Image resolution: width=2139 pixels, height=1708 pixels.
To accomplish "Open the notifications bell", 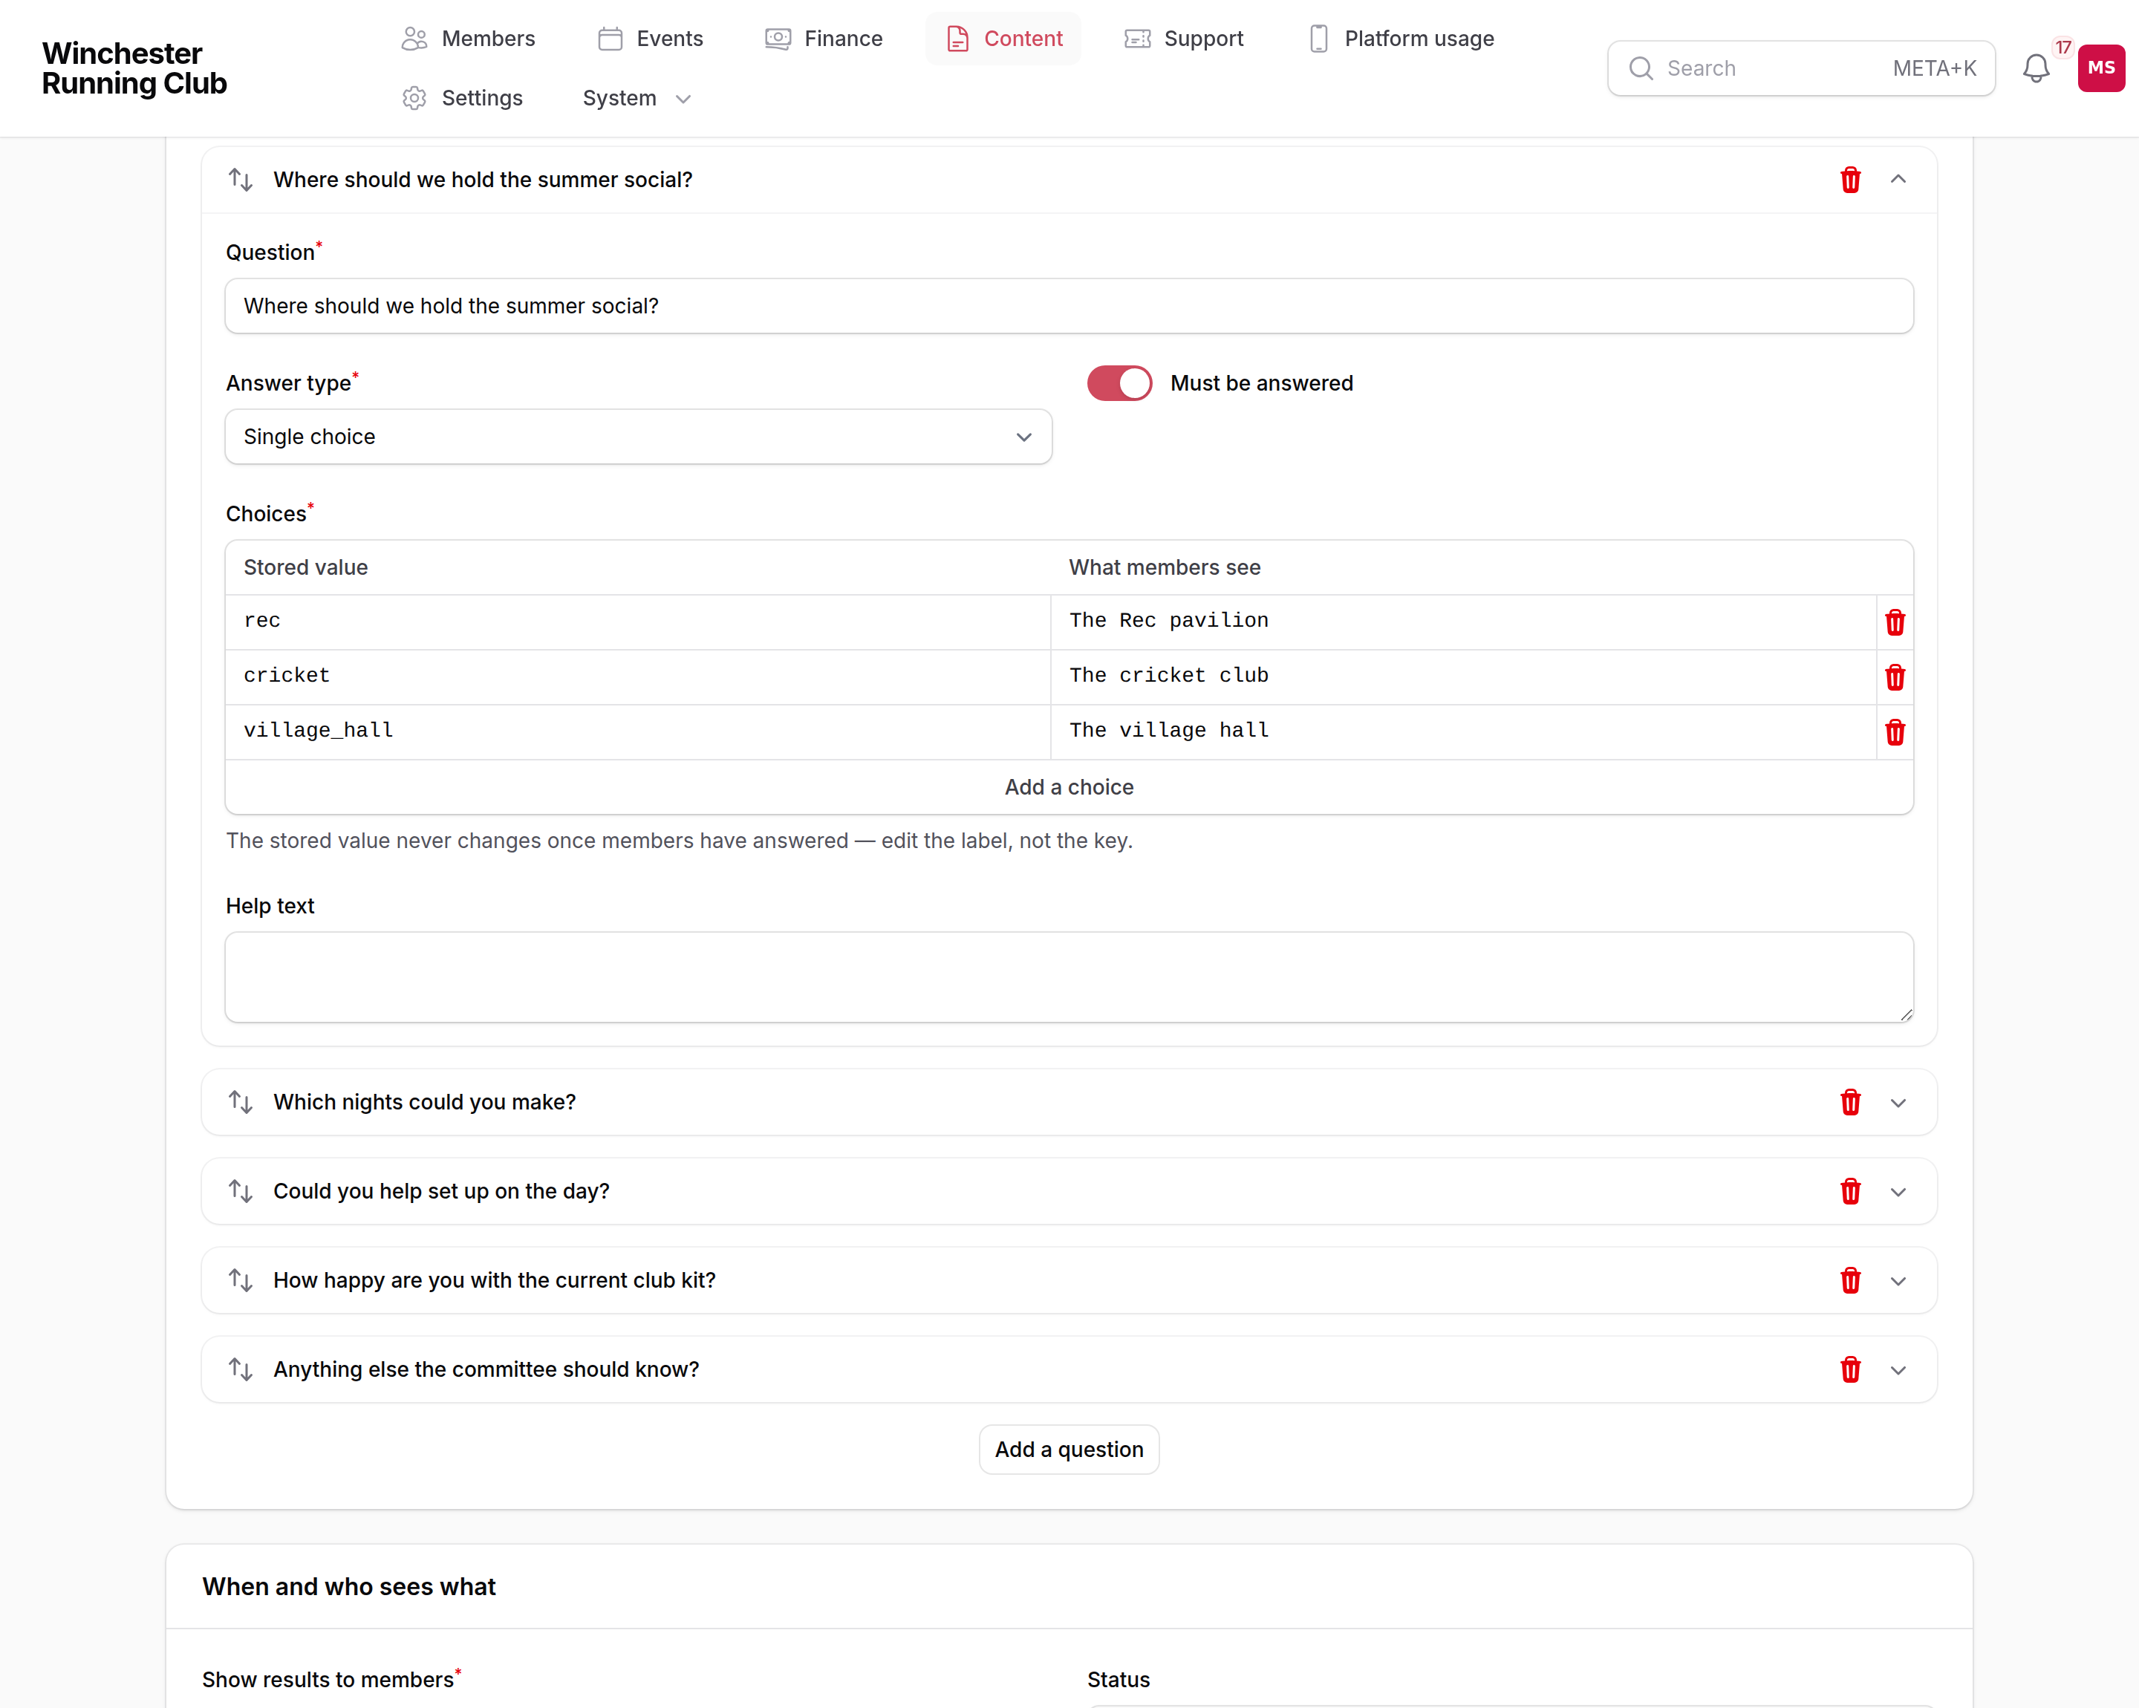I will [2036, 68].
